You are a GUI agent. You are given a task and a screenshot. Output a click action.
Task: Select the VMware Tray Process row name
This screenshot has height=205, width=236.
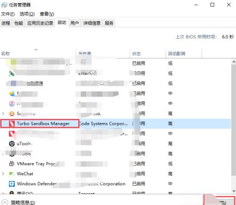[x=36, y=164]
